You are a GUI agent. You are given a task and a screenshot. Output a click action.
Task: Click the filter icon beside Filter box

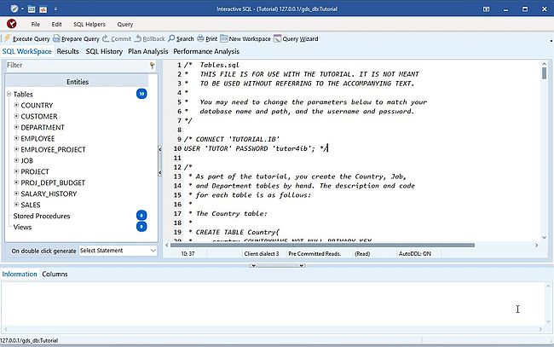153,65
